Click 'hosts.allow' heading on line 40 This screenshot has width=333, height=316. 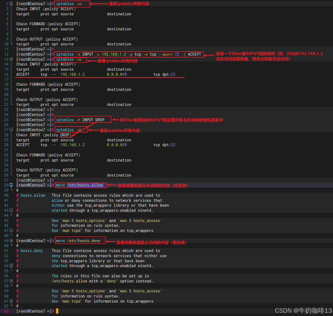(x=33, y=195)
